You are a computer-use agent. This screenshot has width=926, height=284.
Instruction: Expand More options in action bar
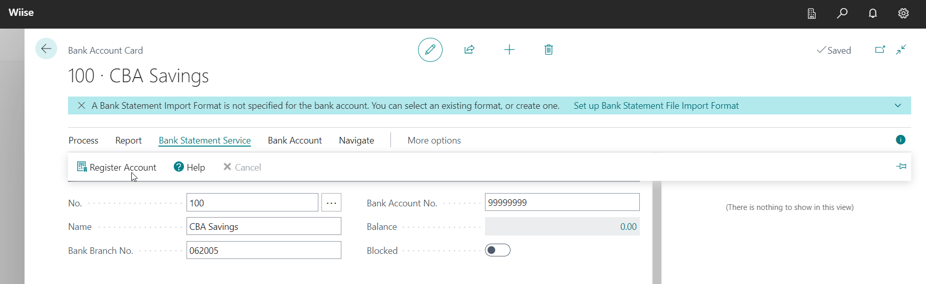click(x=434, y=140)
